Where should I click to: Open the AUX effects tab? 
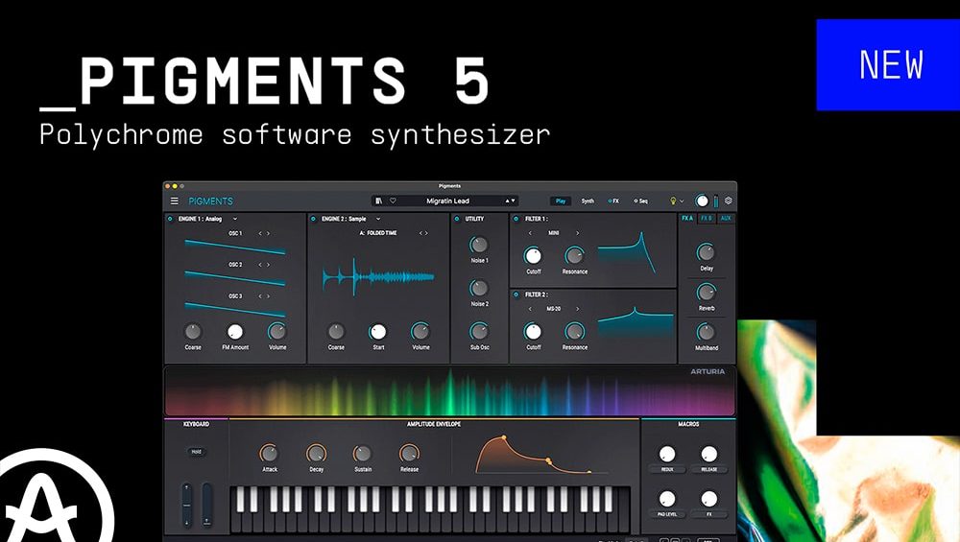tap(726, 219)
